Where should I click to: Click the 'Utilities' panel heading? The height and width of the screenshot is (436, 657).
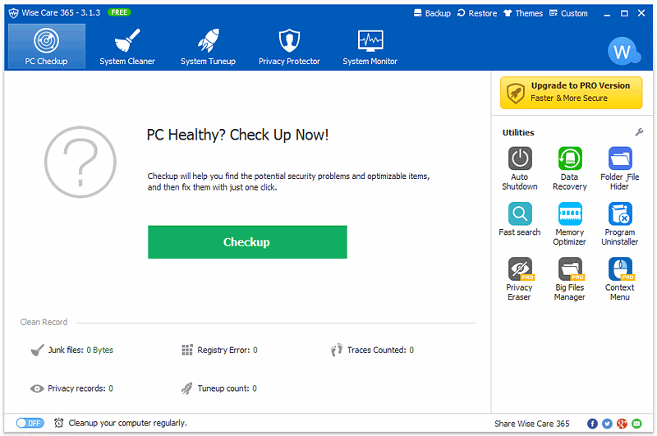518,132
